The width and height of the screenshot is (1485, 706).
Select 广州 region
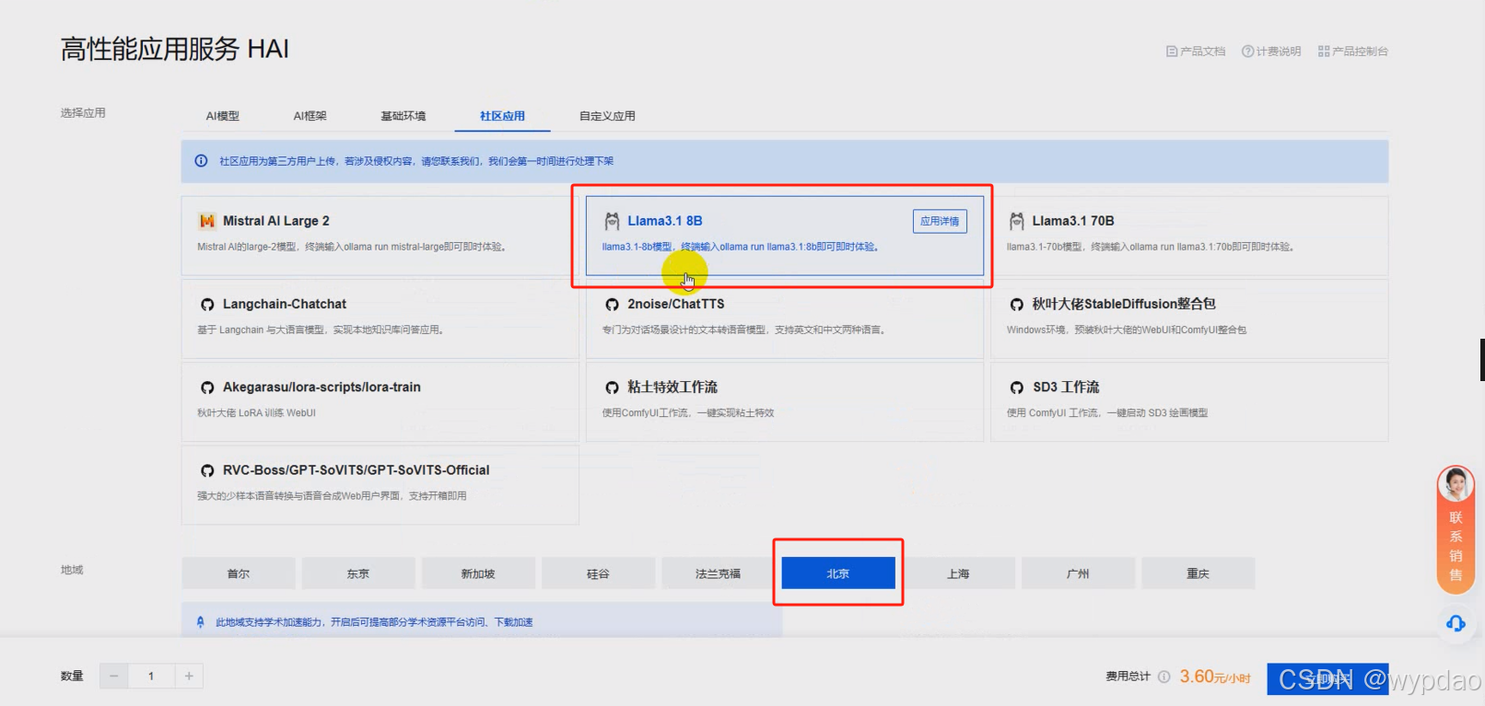(1078, 573)
